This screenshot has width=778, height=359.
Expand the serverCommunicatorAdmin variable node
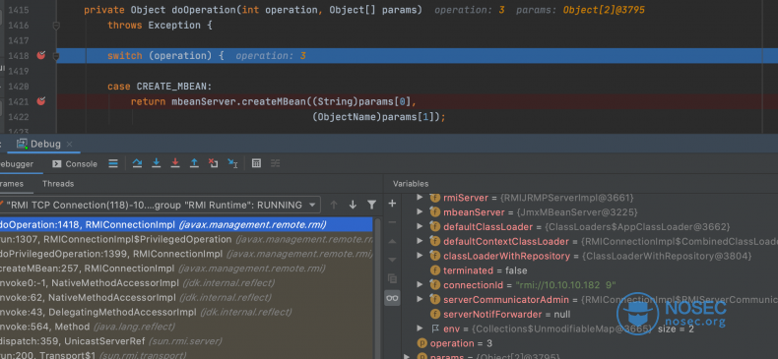(x=420, y=300)
